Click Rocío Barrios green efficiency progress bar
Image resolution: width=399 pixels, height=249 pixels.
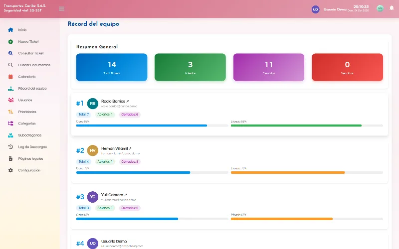click(x=307, y=125)
